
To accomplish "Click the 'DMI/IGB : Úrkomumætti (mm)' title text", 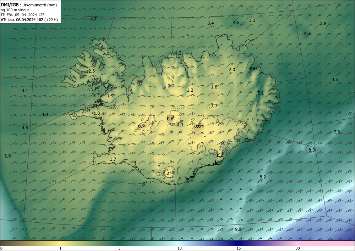I will tap(29, 5).
